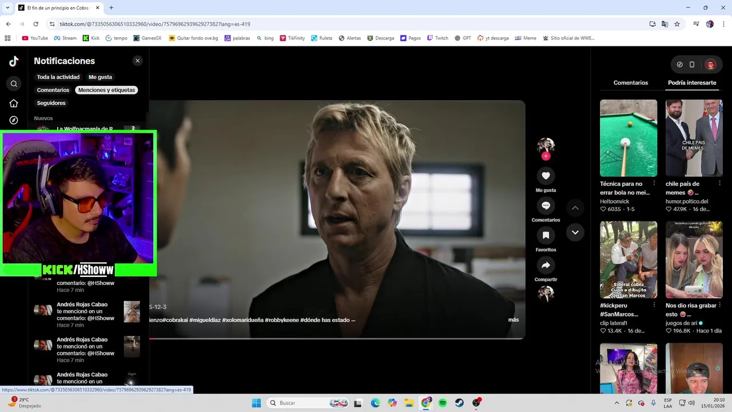This screenshot has width=732, height=412.
Task: Seek on the video progress bar
Action: pos(337,339)
